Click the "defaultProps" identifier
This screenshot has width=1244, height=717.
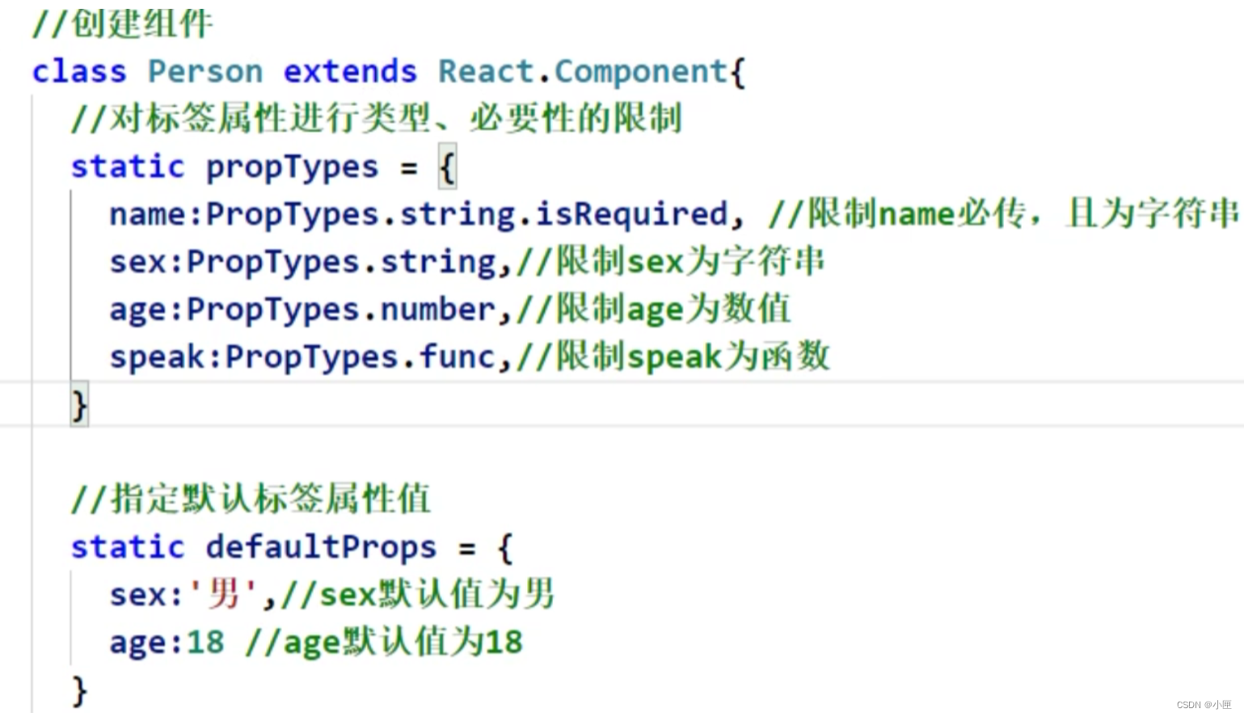(x=321, y=547)
